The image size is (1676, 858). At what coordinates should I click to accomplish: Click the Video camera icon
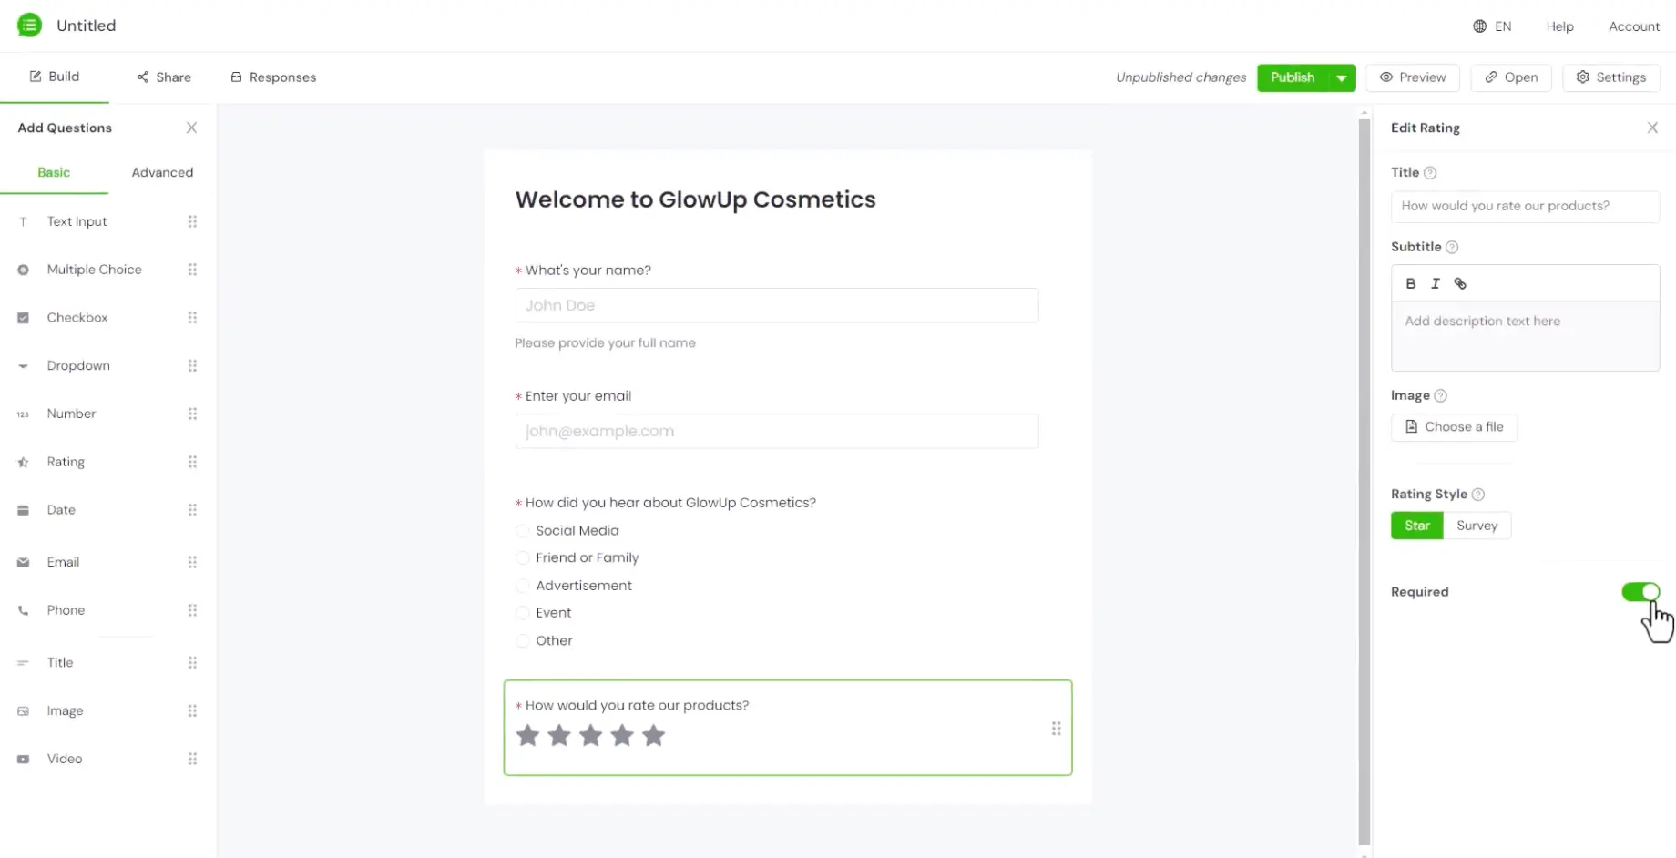(23, 759)
